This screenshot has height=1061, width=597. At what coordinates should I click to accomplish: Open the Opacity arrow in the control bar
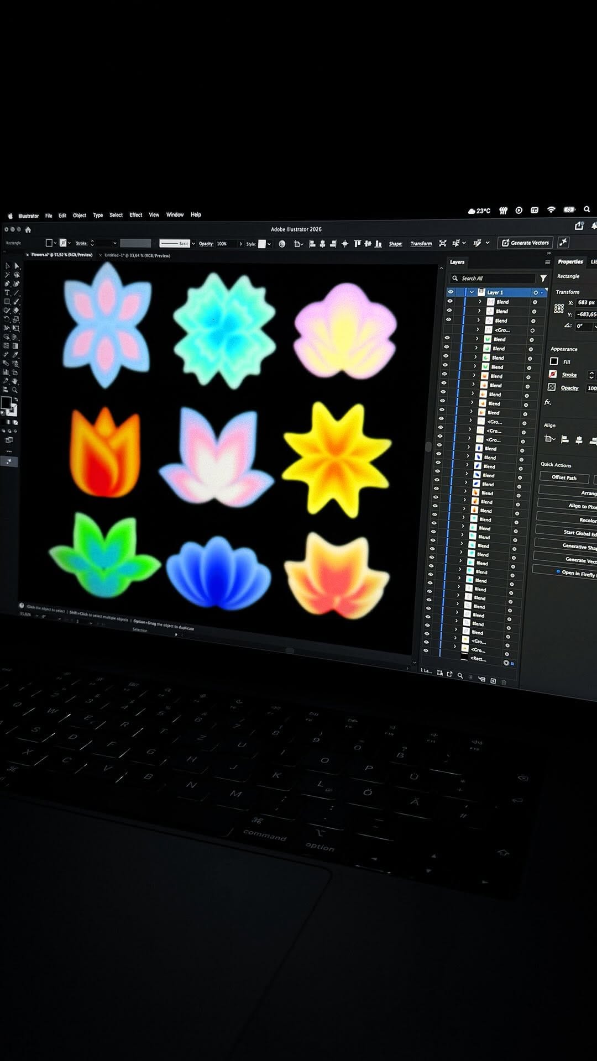[240, 244]
